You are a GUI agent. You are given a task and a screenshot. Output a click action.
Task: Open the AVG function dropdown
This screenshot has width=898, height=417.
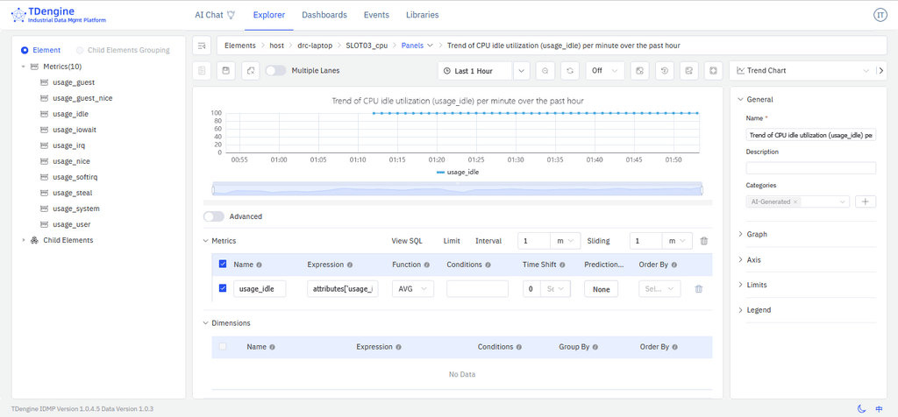[x=412, y=289]
